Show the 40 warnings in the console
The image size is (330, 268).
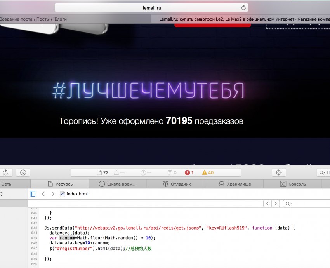(x=208, y=172)
